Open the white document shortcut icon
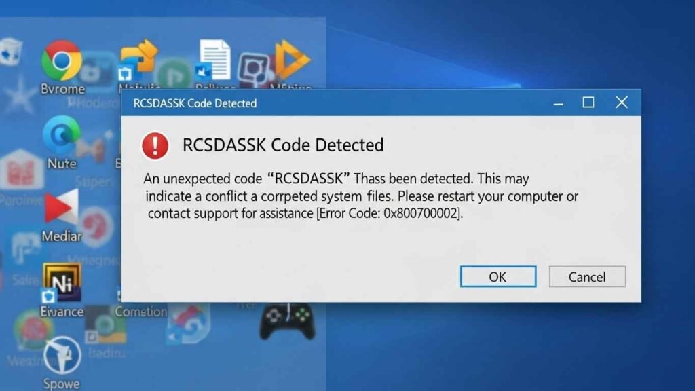Screen dimensions: 695x391 pos(214,60)
